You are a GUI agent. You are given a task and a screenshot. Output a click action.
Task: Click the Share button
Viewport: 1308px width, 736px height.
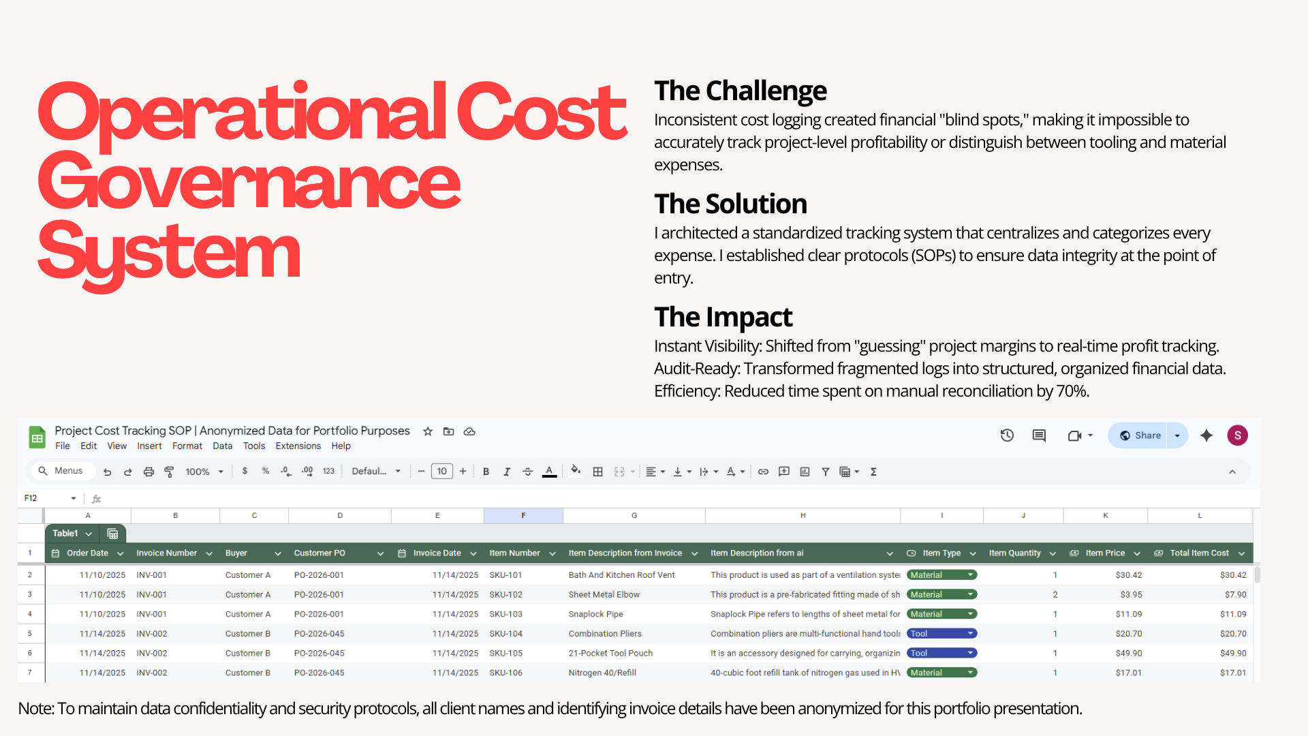point(1140,435)
